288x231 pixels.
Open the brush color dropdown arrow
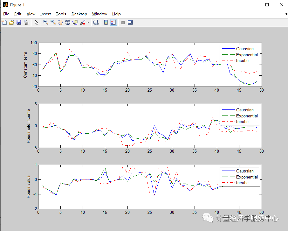(x=88, y=23)
